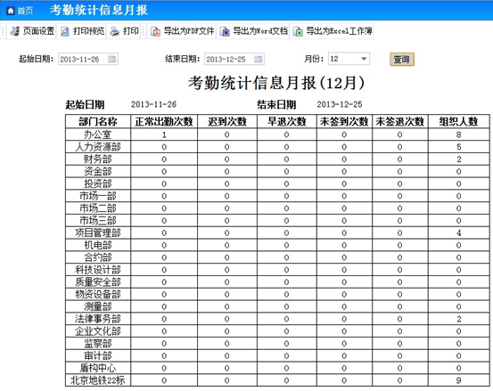
Task: Click the home icon beside 首页
Action: click(x=11, y=11)
